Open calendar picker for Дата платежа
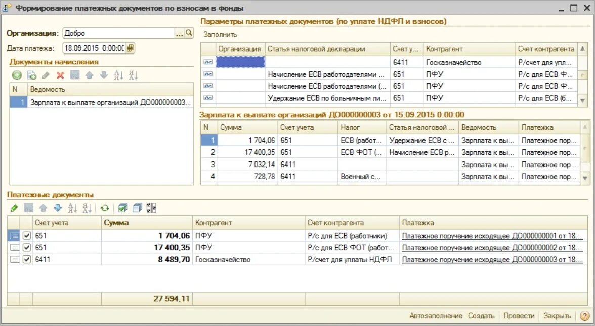 pos(130,48)
